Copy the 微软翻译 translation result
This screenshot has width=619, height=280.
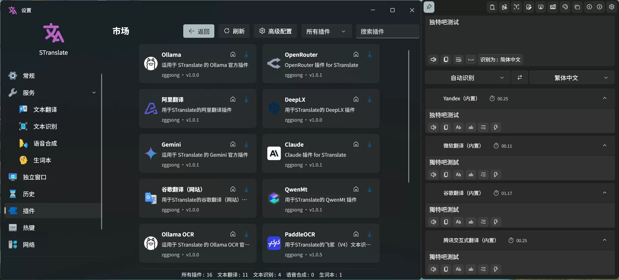tap(446, 175)
